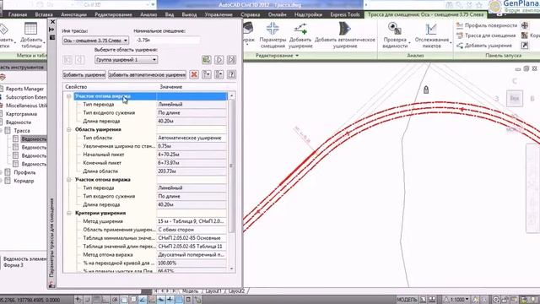This screenshot has width=540, height=304.
Task: Click the palette auto-hide icon
Action: click(x=52, y=30)
